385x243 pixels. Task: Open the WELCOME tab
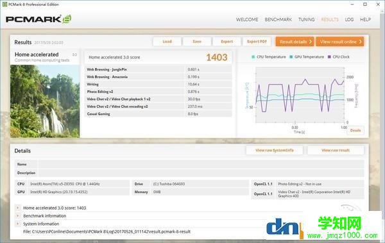coord(247,20)
